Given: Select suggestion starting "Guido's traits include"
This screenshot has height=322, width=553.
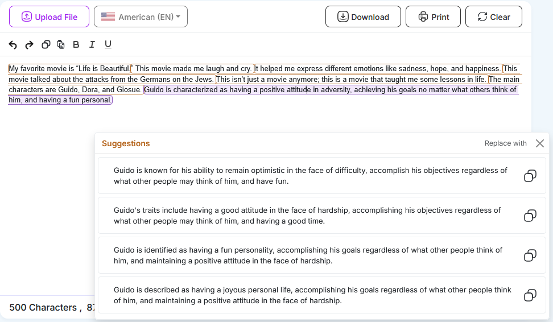Looking at the screenshot, I should click(x=307, y=216).
